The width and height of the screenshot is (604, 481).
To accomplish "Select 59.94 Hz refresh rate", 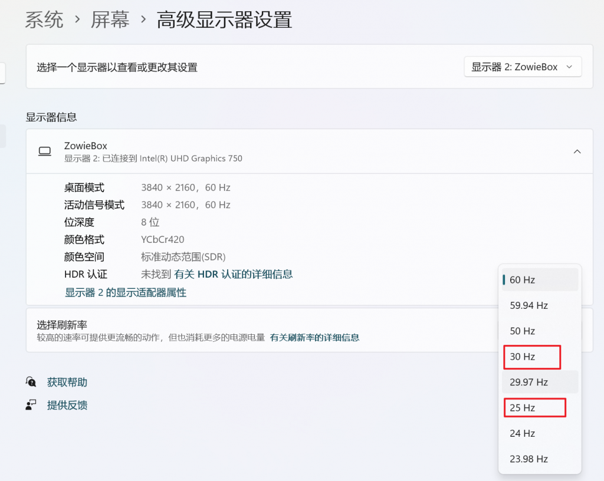I will click(540, 305).
